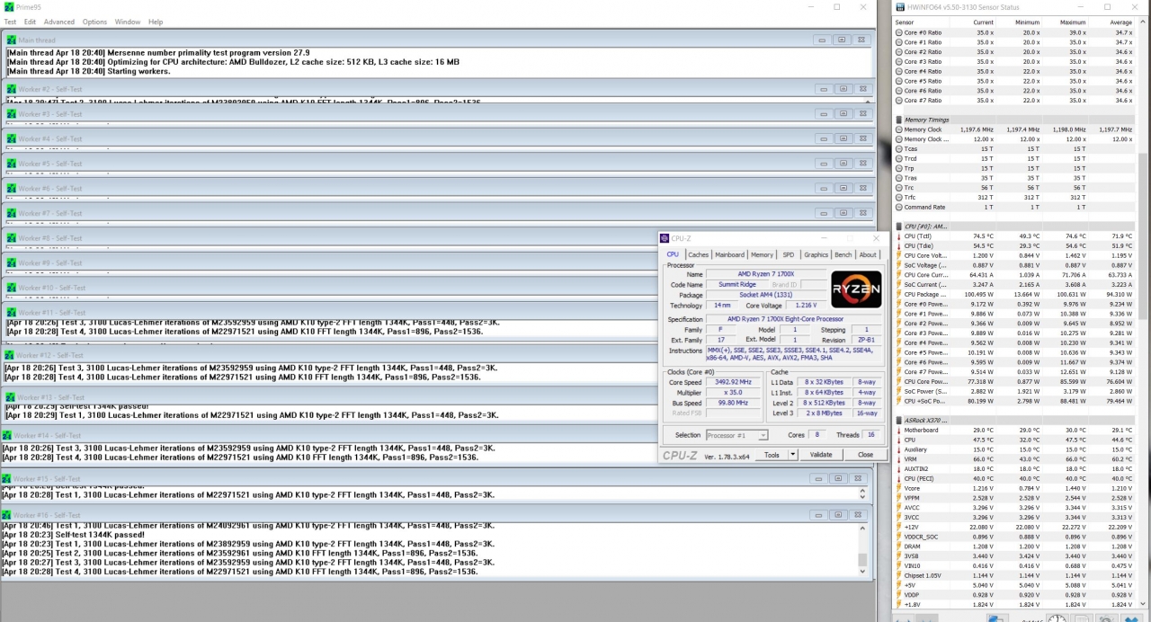Collapse the Memory Timings sensor group

(x=899, y=120)
